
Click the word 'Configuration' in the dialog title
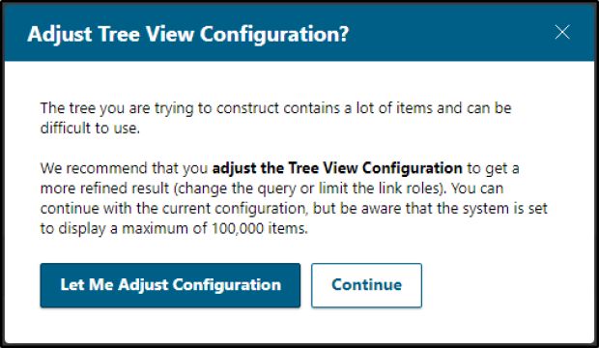tap(274, 34)
